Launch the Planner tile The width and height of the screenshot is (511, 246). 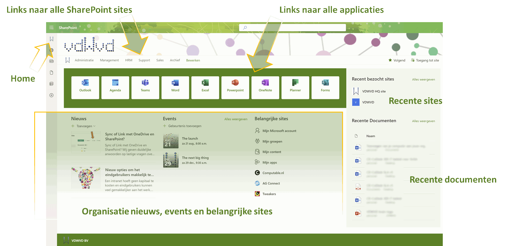pos(296,88)
